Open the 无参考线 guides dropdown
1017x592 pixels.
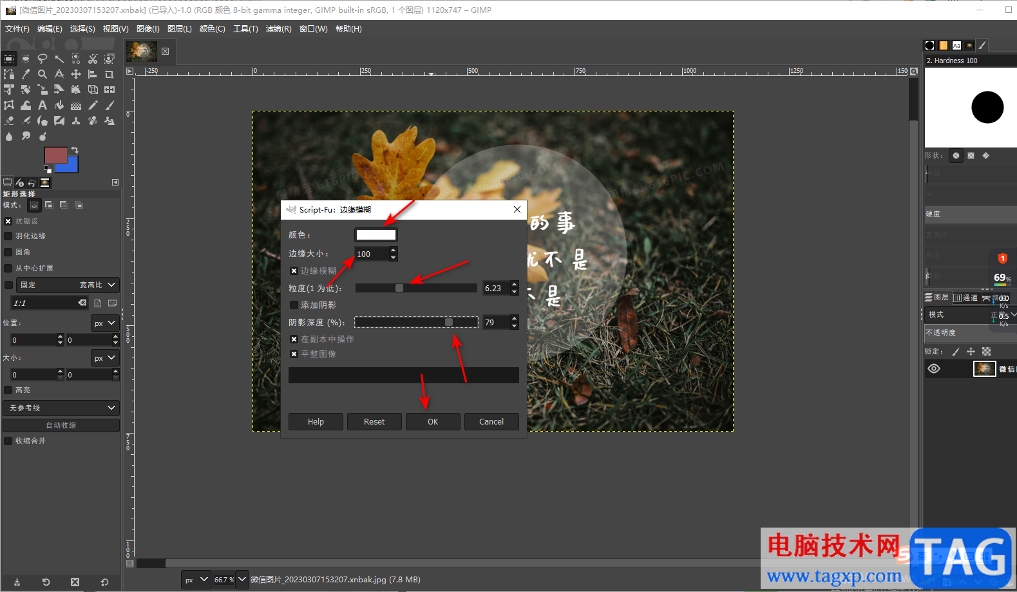pos(61,408)
